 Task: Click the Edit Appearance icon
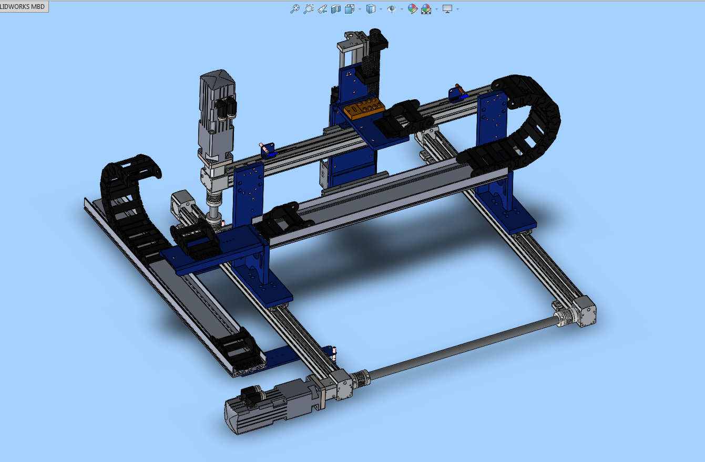tap(413, 8)
